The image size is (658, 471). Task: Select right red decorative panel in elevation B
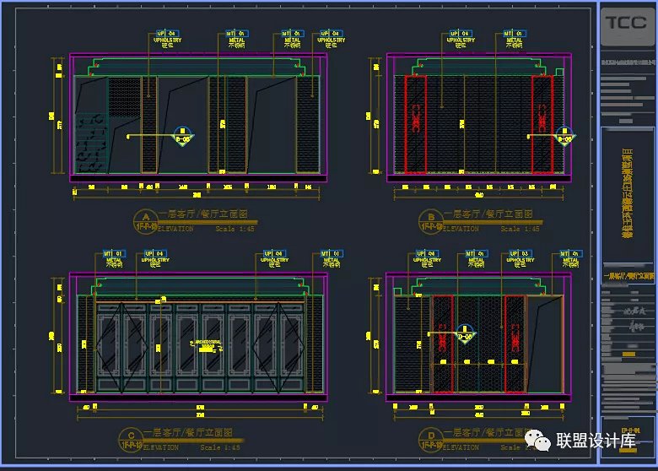tap(541, 123)
